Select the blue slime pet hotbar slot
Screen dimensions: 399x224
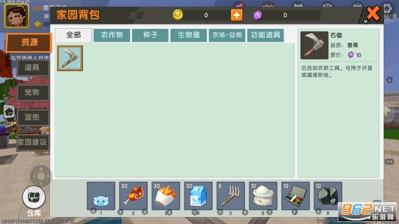click(x=101, y=196)
